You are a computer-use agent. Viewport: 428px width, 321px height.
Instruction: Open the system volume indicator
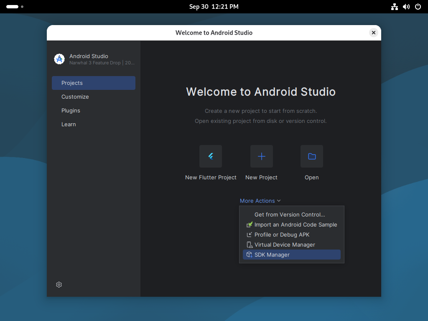pyautogui.click(x=406, y=7)
